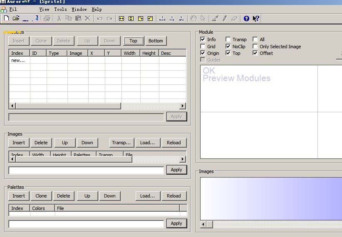Switch to modules mode (1 mod)
The image size is (342, 237).
click(162, 19)
